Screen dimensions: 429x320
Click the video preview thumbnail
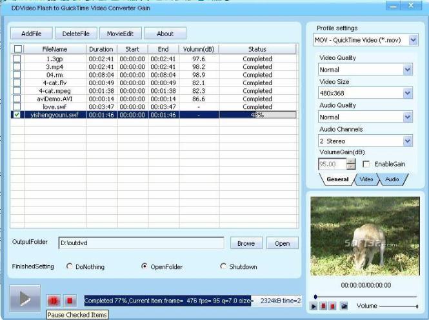point(365,236)
